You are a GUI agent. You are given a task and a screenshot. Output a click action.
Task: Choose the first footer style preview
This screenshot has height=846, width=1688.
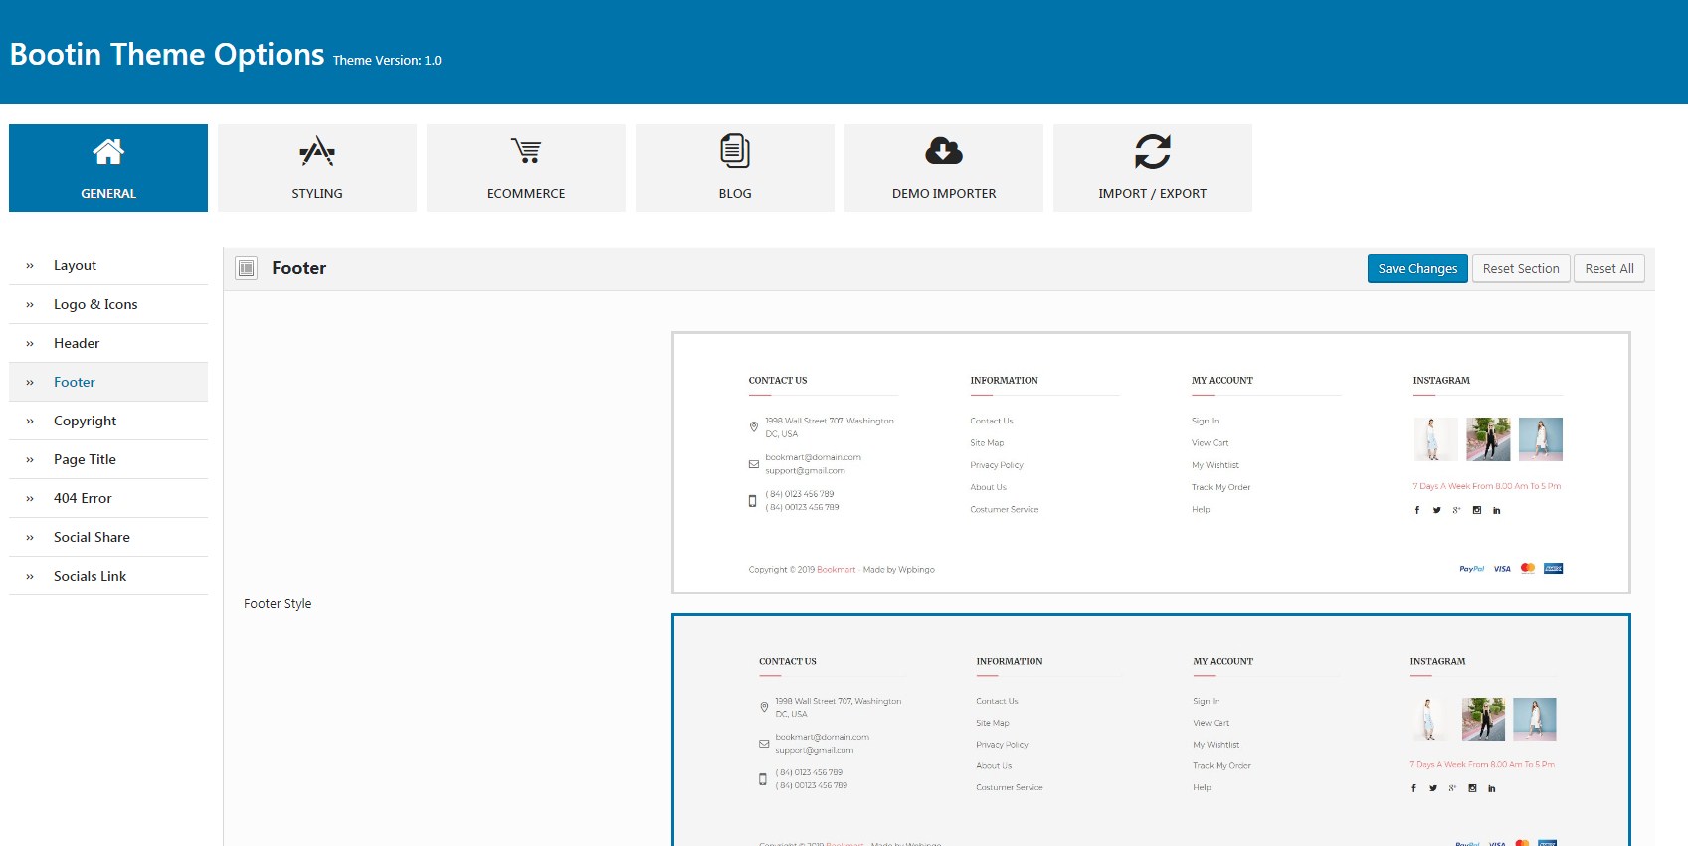tap(1151, 462)
